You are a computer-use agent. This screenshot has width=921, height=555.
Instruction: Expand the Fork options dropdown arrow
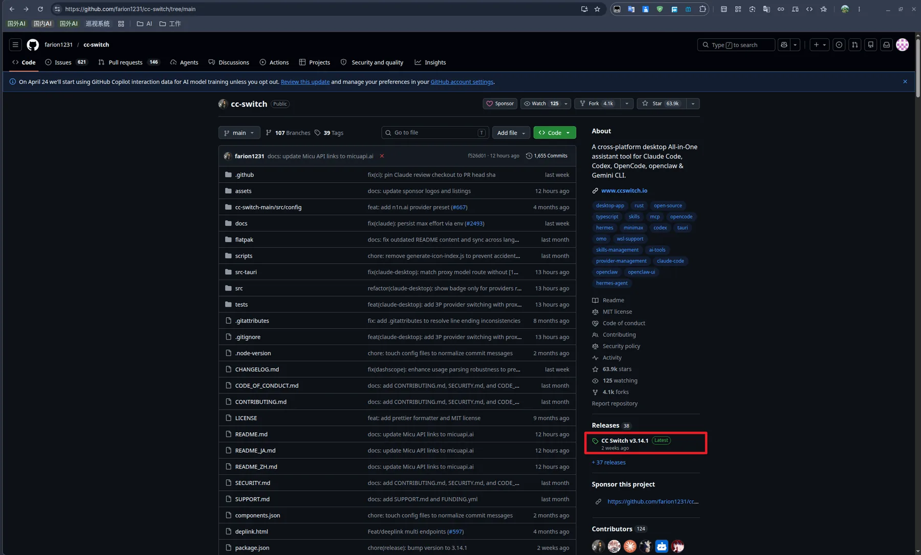pos(627,104)
